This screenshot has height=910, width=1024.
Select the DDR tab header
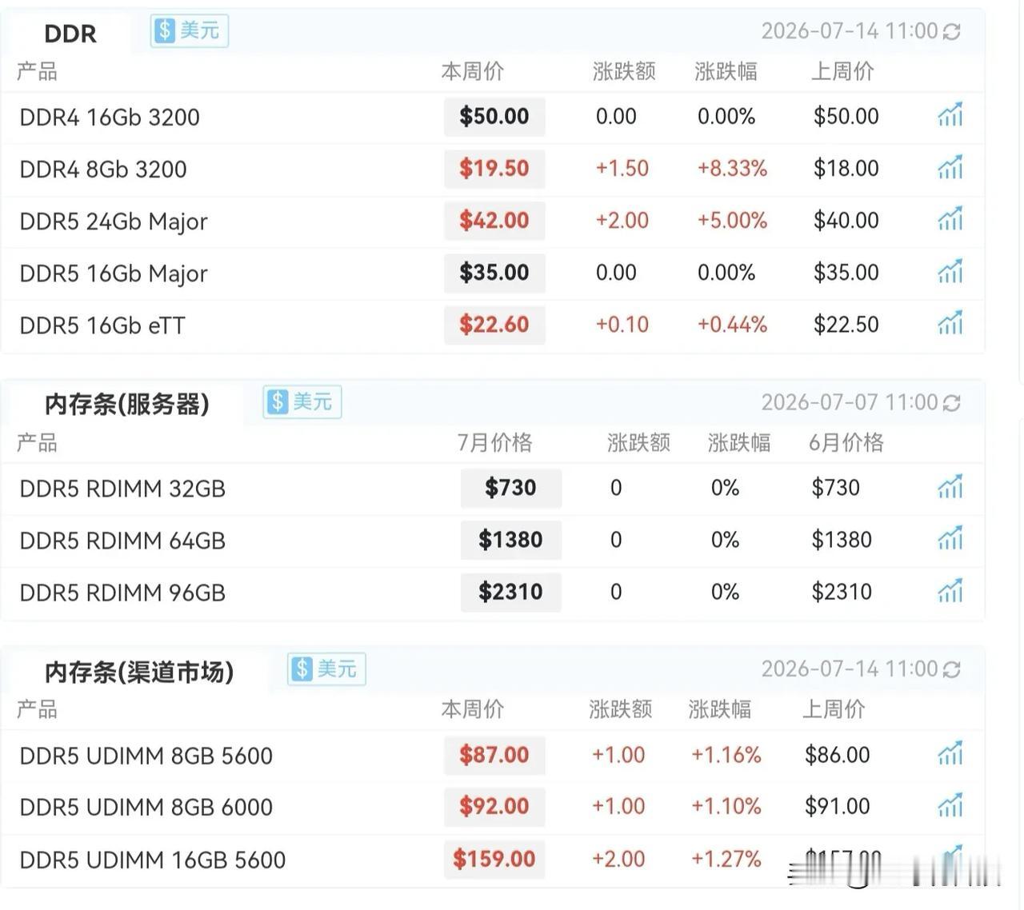(x=70, y=34)
